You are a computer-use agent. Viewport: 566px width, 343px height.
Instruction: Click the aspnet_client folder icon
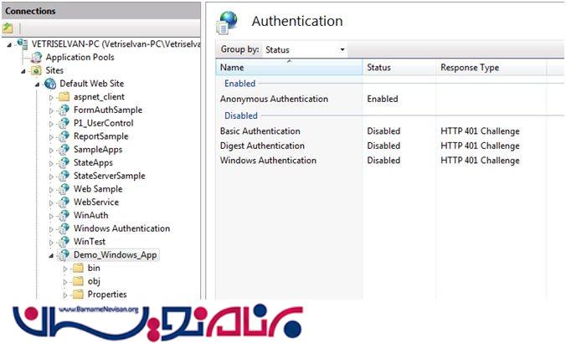[x=64, y=97]
